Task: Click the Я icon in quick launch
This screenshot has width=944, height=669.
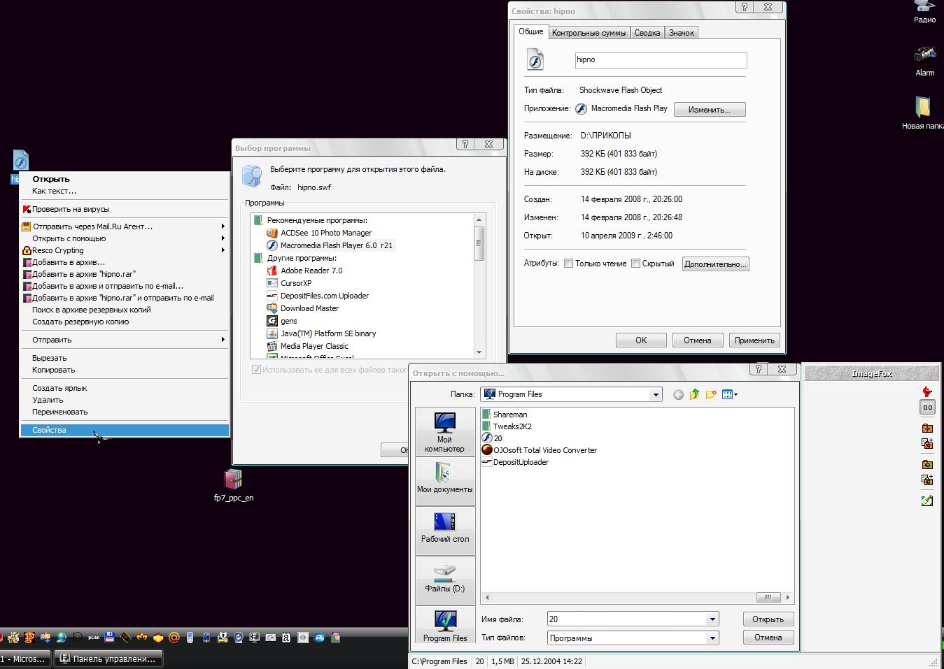Action: coord(287,637)
